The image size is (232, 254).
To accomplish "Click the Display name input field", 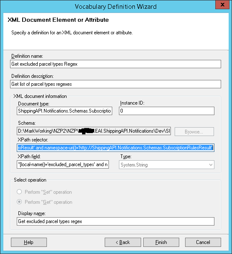I will pos(116,221).
